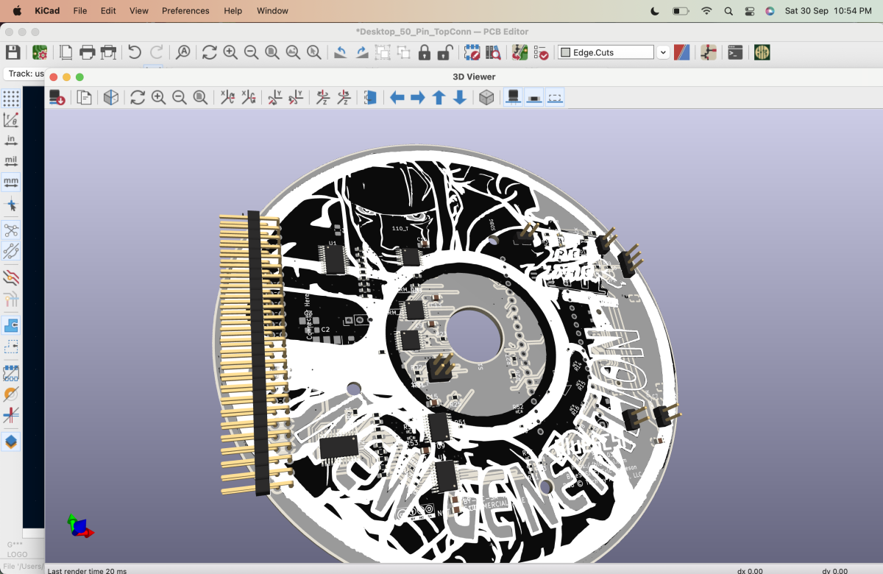Flip board view in 3D Viewer

tap(370, 97)
